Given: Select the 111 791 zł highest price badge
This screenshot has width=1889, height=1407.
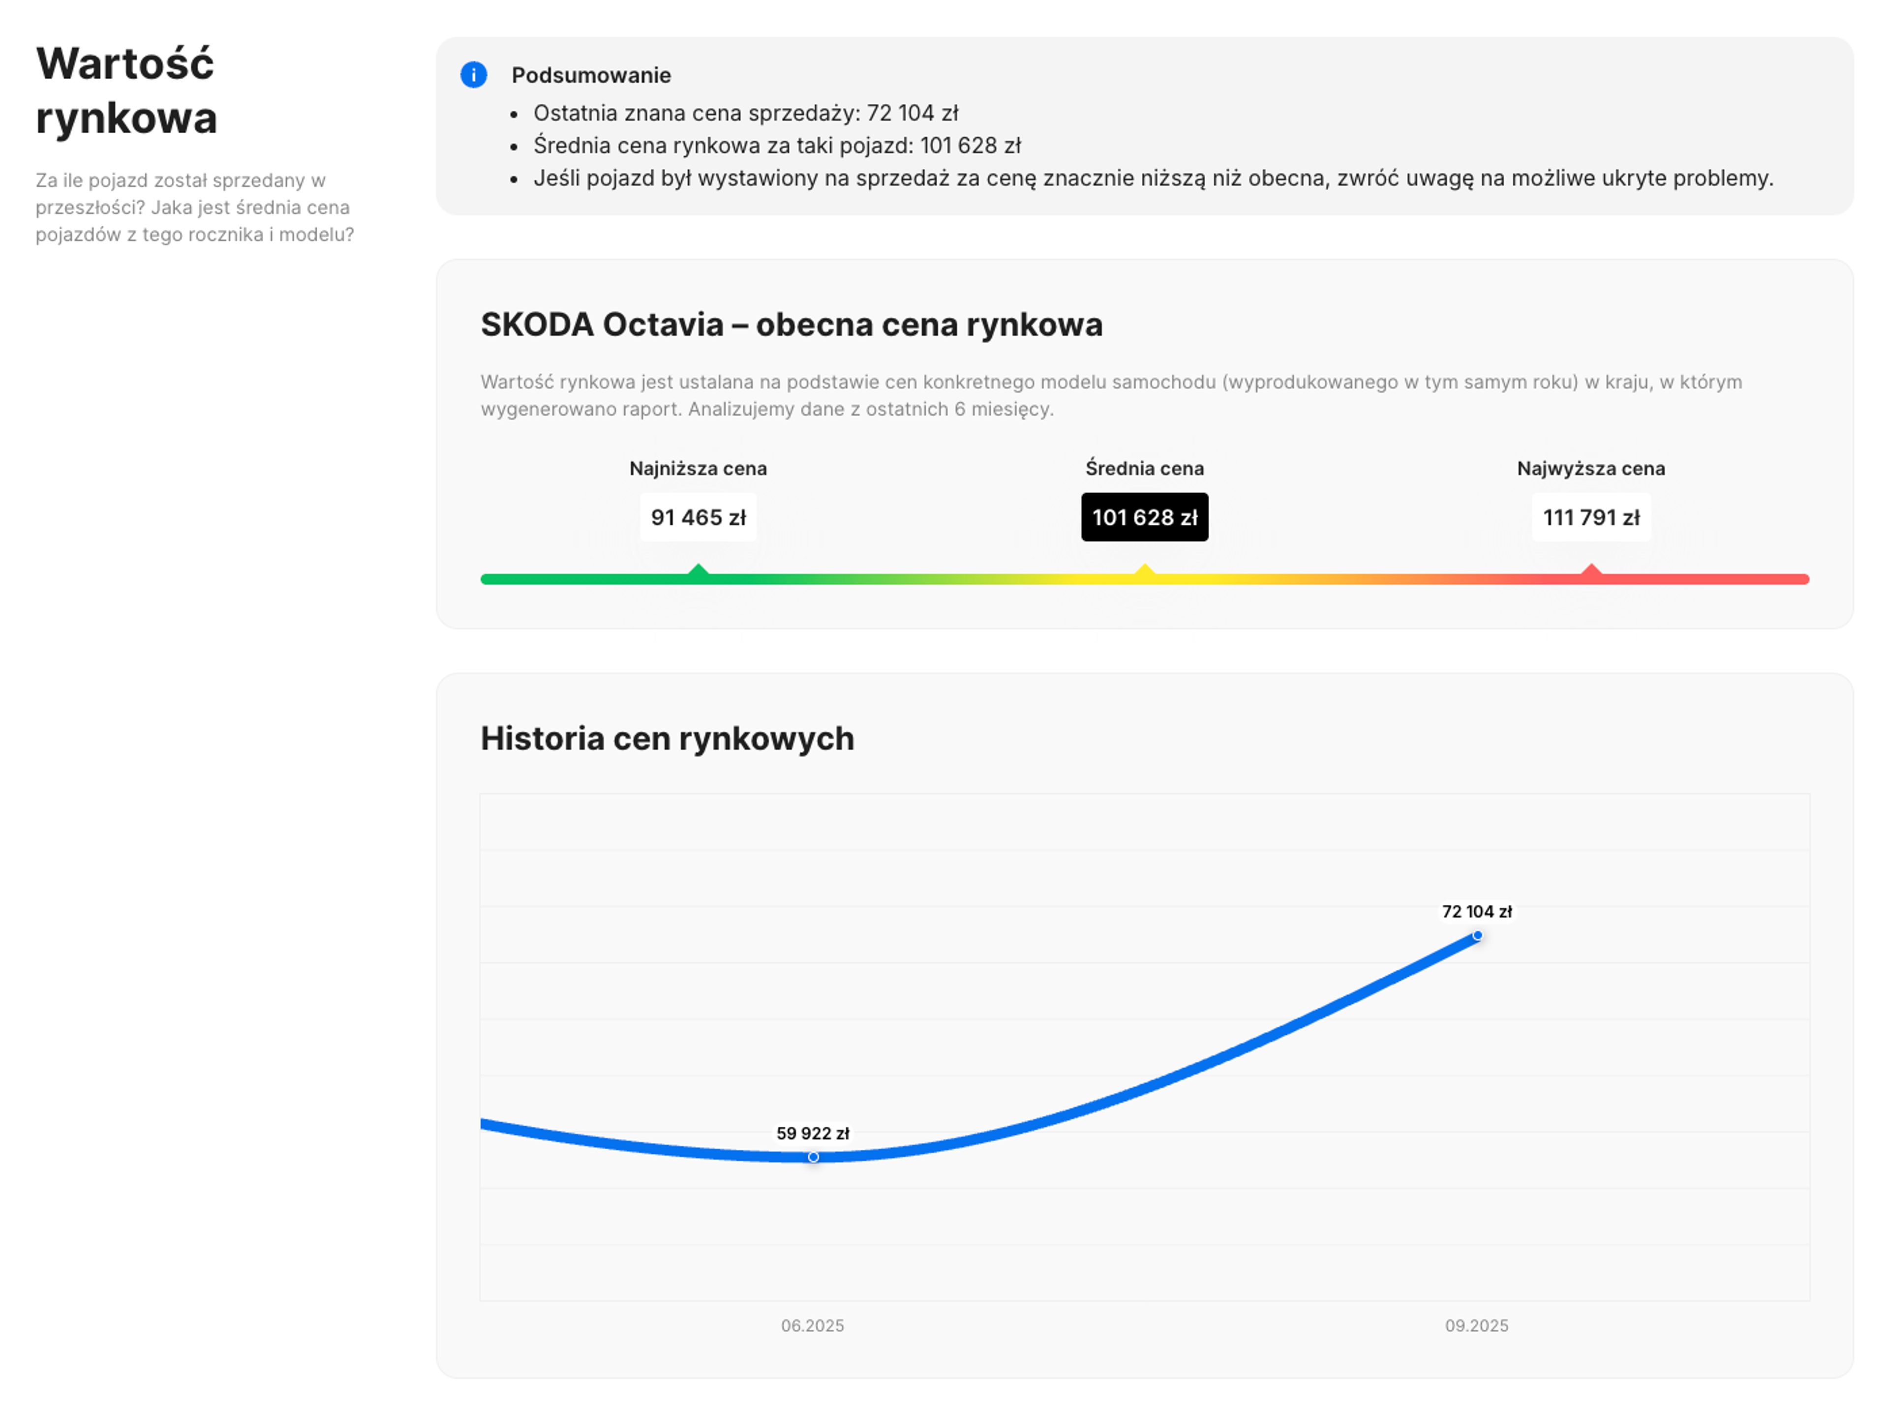Looking at the screenshot, I should coord(1590,517).
